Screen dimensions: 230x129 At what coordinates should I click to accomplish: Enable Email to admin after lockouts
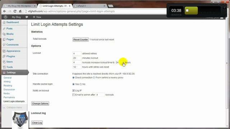pos(74,95)
